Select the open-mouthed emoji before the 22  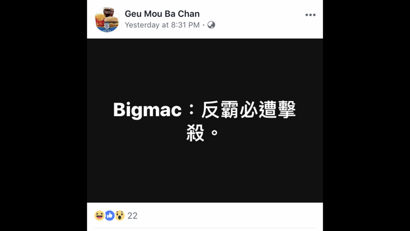pos(120,216)
